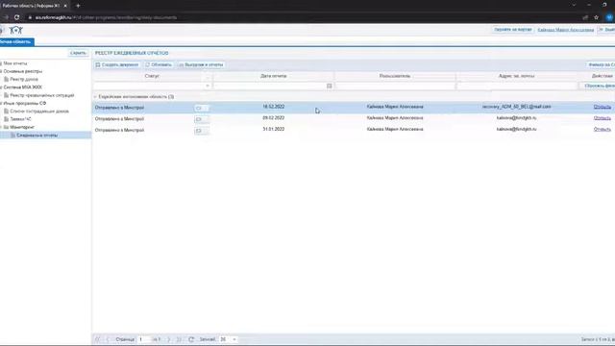
Task: Go to the first page of records
Action: point(97,339)
